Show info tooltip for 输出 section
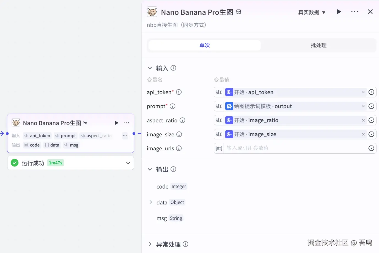 pos(173,169)
